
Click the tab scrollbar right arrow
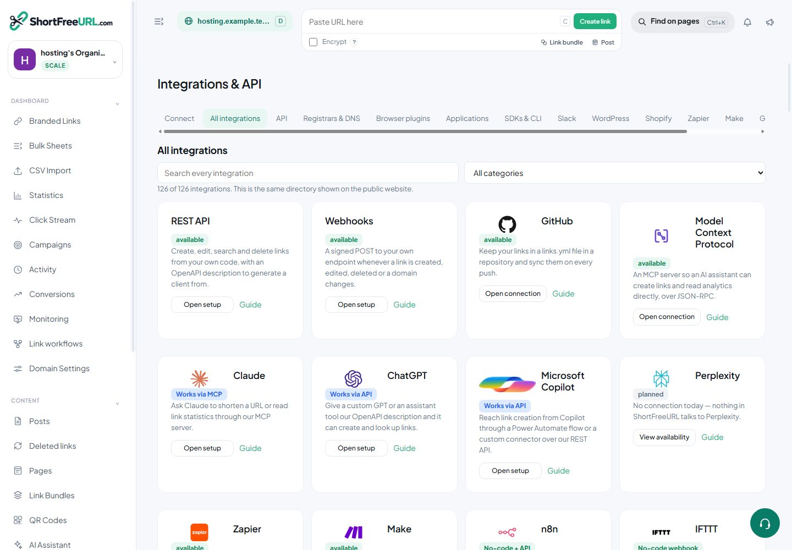click(763, 131)
